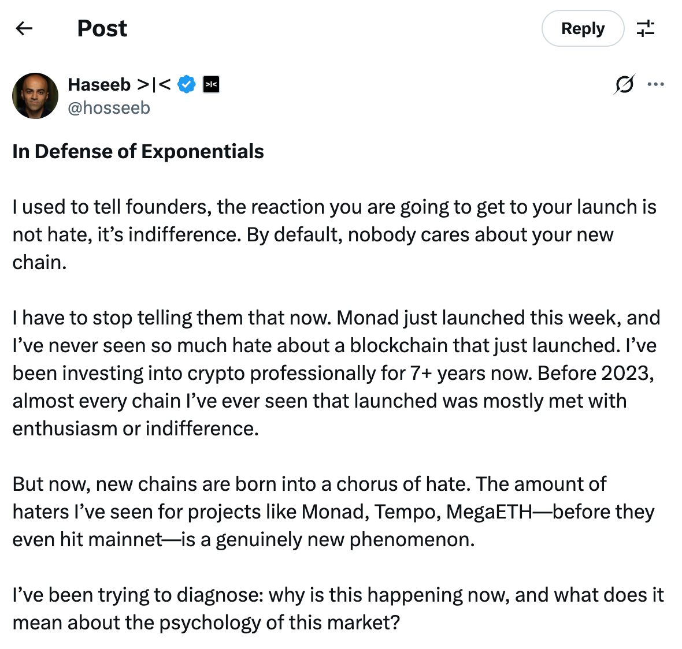Click the blue verified checkmark badge
682x649 pixels.
click(x=187, y=84)
